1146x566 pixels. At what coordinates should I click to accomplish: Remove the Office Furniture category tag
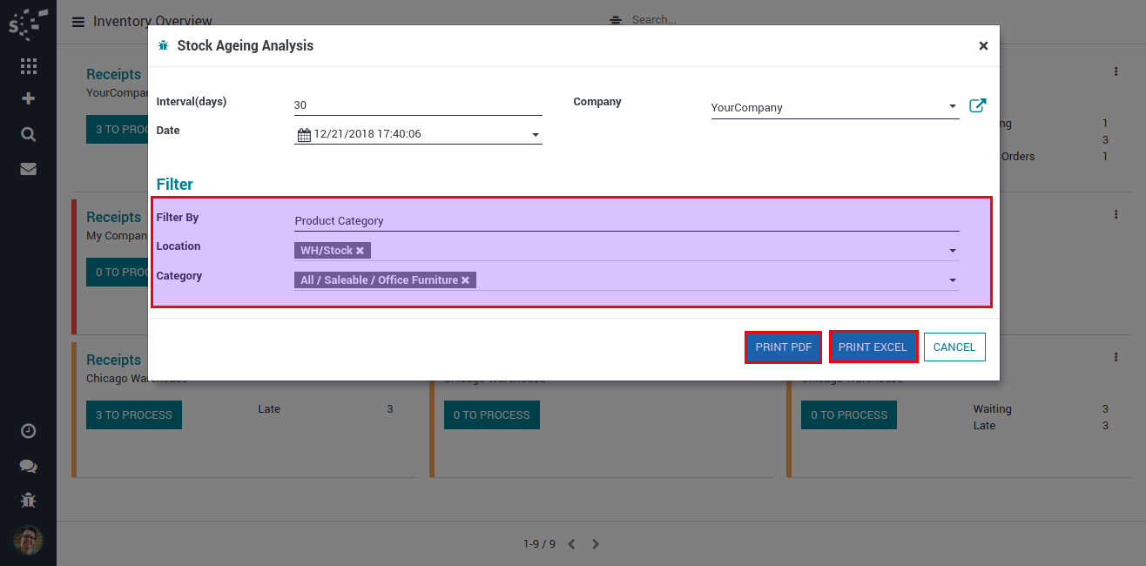465,280
